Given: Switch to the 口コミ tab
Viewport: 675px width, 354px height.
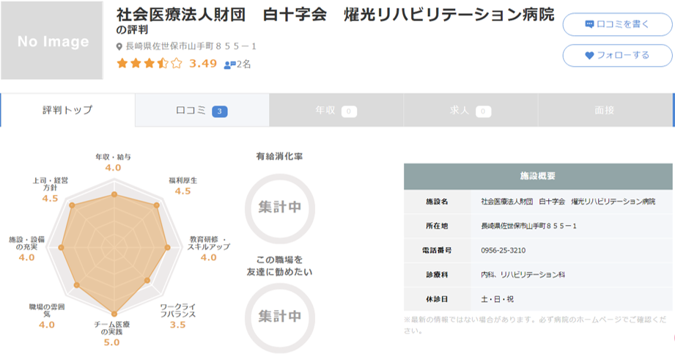Looking at the screenshot, I should [x=202, y=110].
